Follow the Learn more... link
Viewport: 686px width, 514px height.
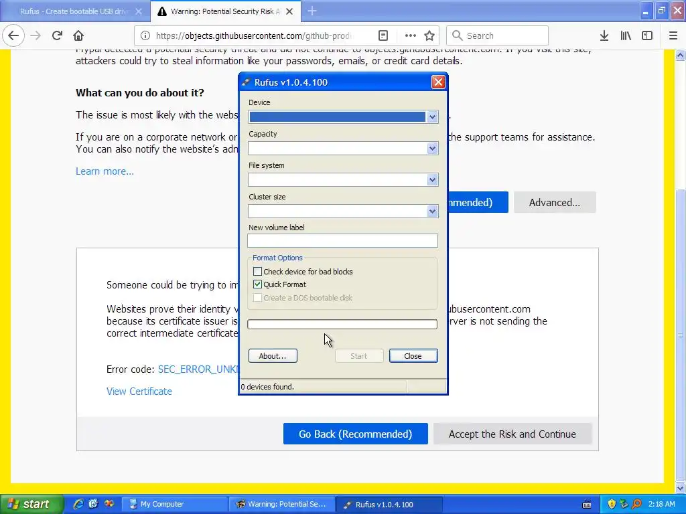point(105,171)
